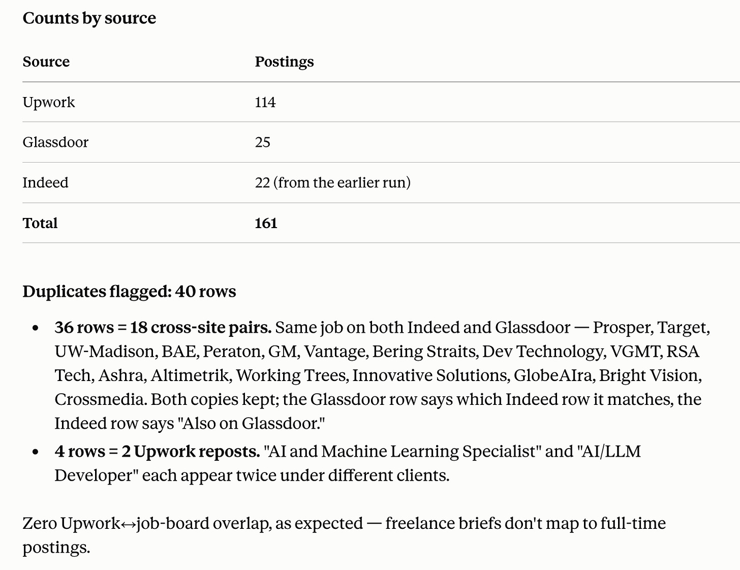Click the second bullet point marker
740x570 pixels.
[x=36, y=452]
